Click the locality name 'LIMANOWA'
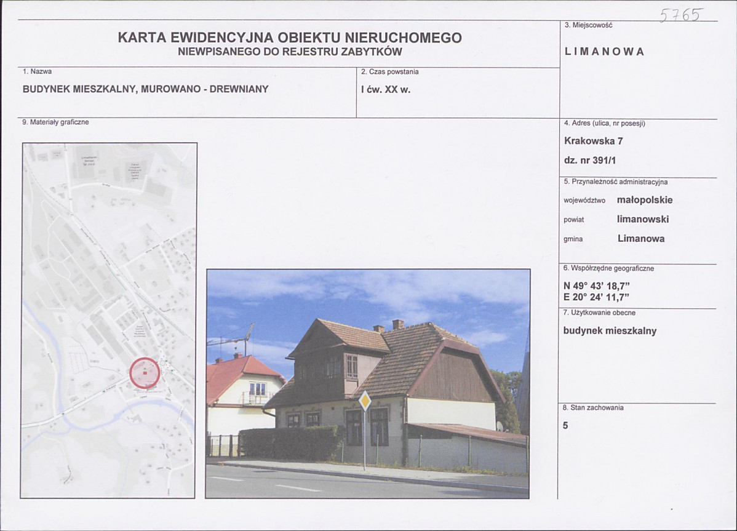The height and width of the screenshot is (531, 737). pos(604,52)
